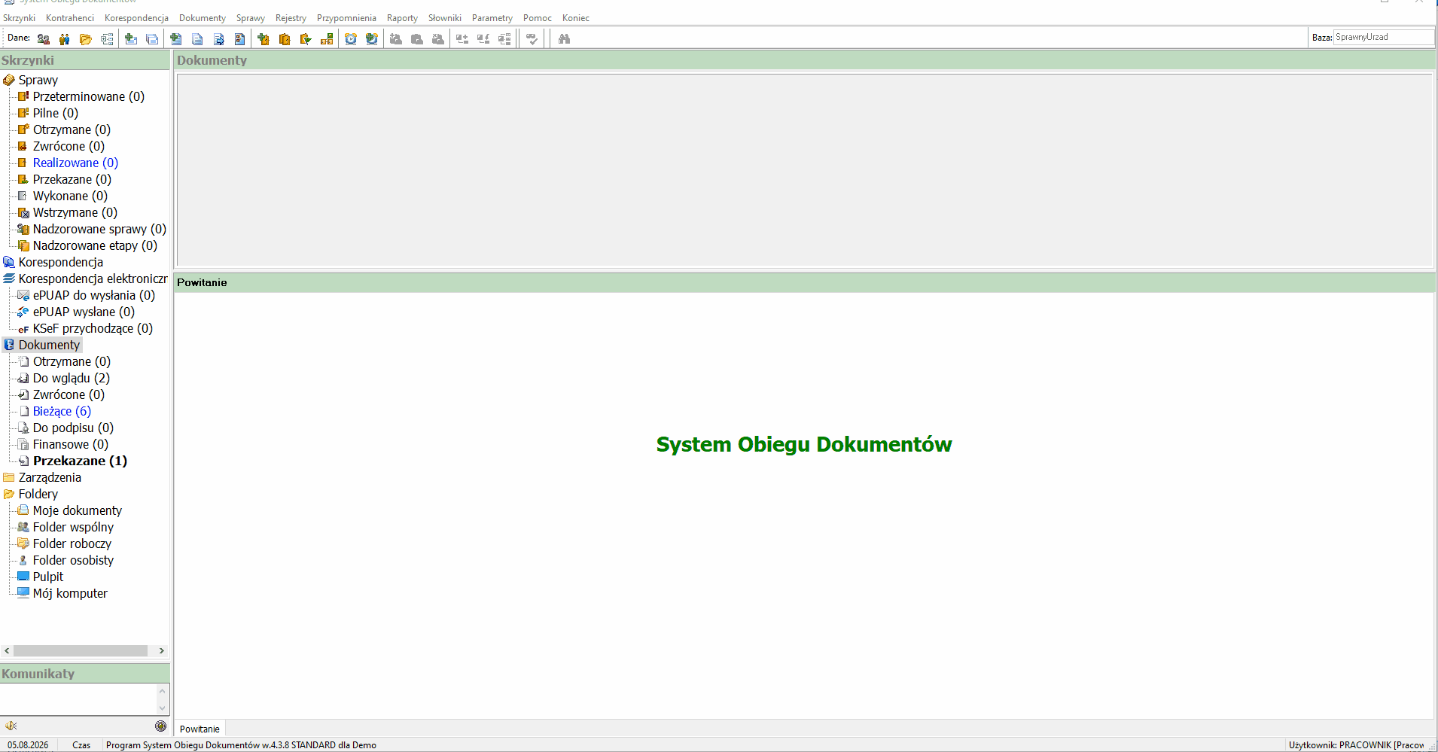Click the plain orange binder toolbar icon
This screenshot has height=752, width=1438.
285,39
